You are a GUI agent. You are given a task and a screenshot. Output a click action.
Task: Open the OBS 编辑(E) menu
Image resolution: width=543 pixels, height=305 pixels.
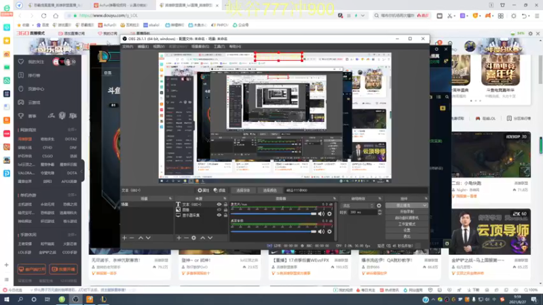[143, 46]
